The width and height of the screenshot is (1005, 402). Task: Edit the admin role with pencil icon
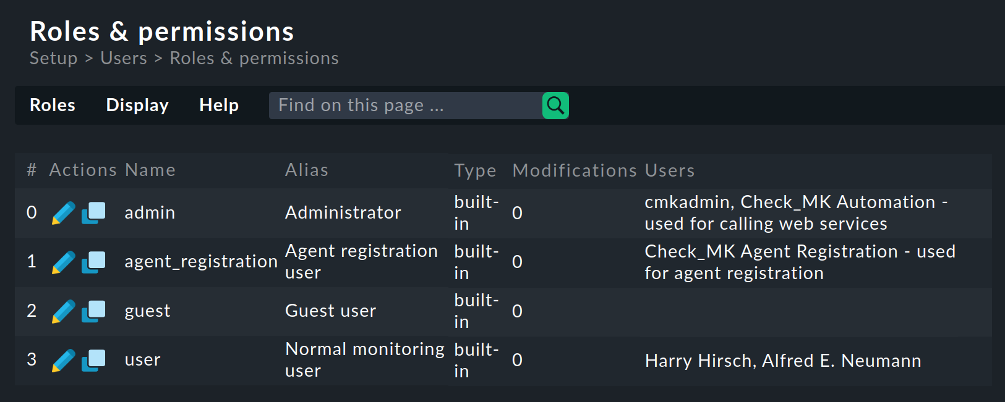coord(63,213)
